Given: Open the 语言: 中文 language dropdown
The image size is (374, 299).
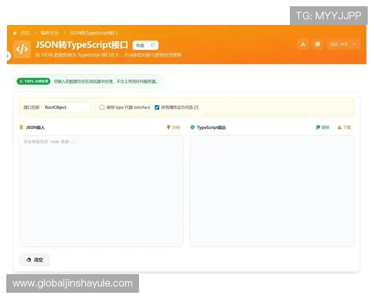Looking at the screenshot, I should 343,44.
